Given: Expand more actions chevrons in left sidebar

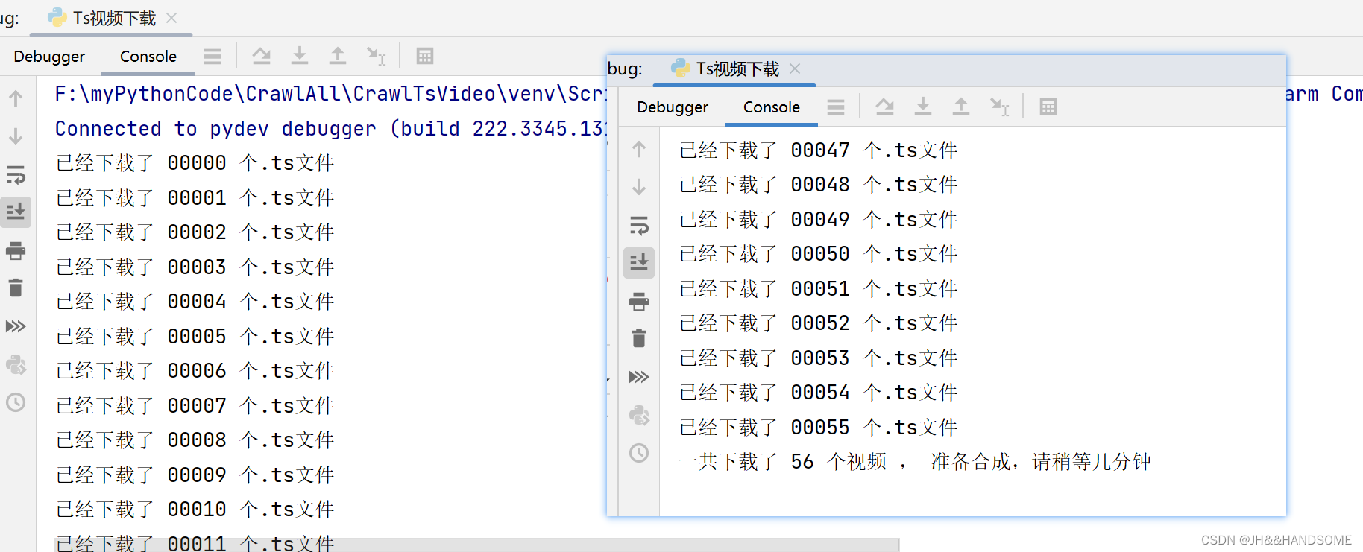Looking at the screenshot, I should tap(16, 326).
